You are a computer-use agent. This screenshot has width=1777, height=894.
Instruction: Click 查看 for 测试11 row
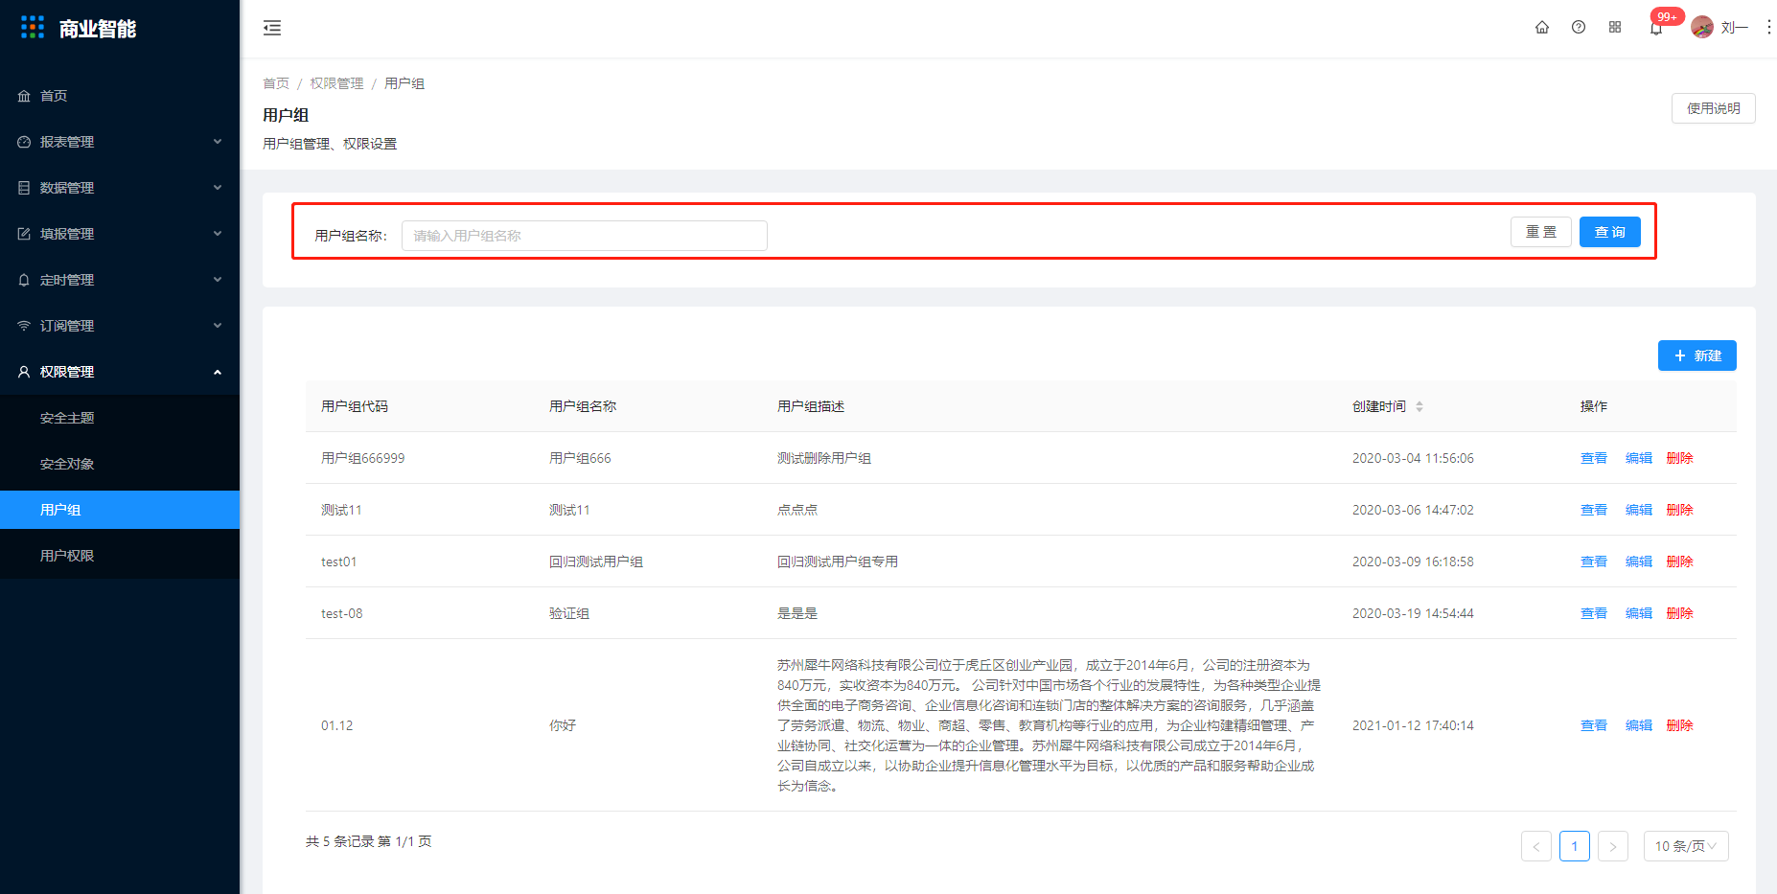(x=1593, y=510)
